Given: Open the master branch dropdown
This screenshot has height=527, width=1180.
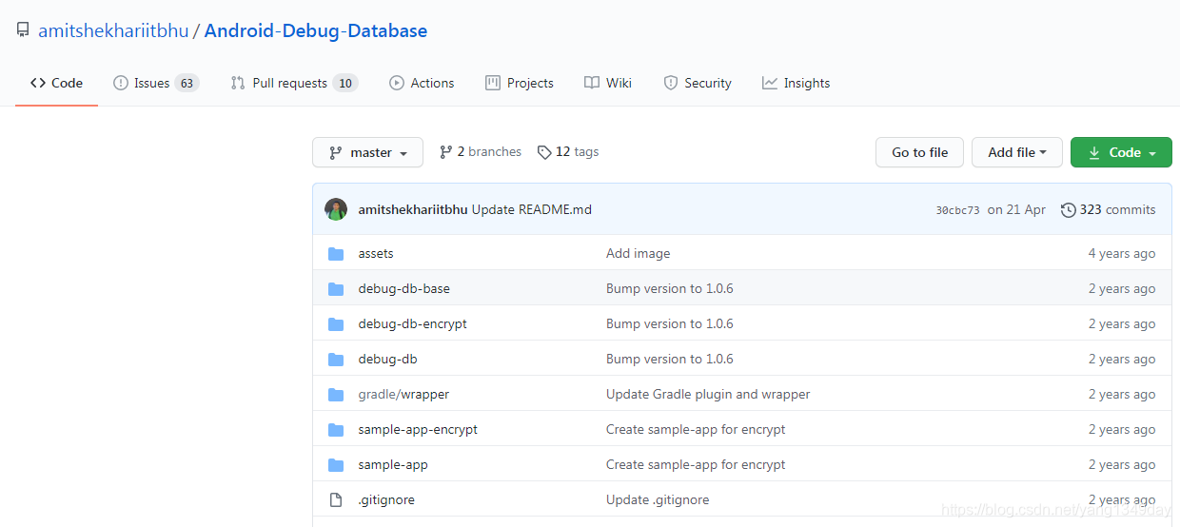Looking at the screenshot, I should (367, 152).
